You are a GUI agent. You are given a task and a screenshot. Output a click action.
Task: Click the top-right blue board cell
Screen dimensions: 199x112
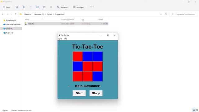pyautogui.click(x=98, y=56)
